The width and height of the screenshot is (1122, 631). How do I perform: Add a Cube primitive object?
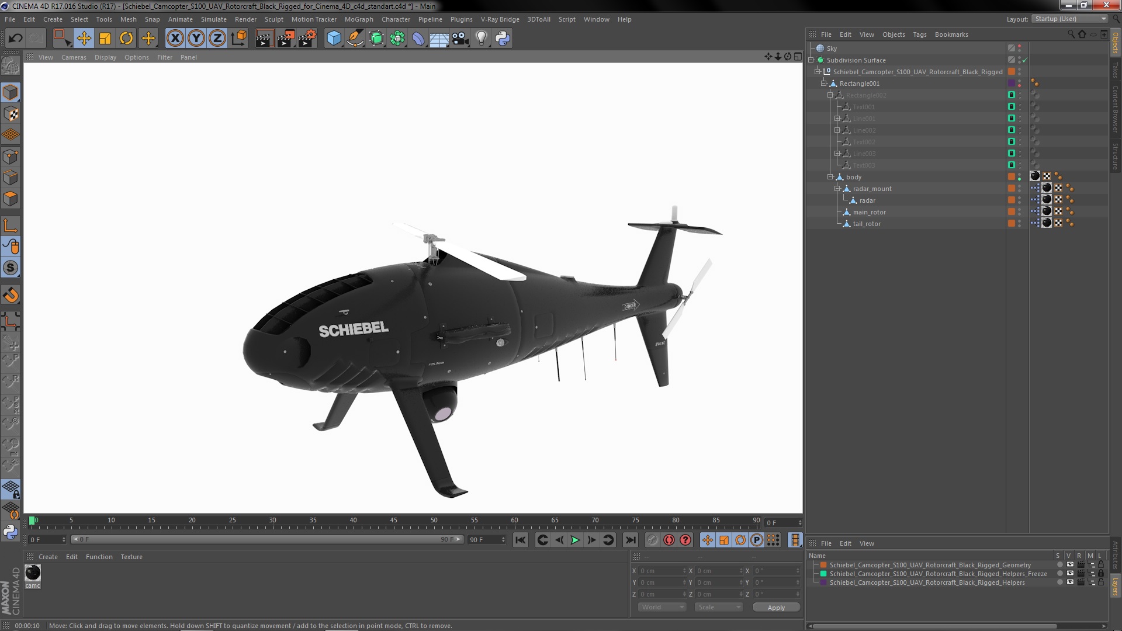tap(334, 39)
